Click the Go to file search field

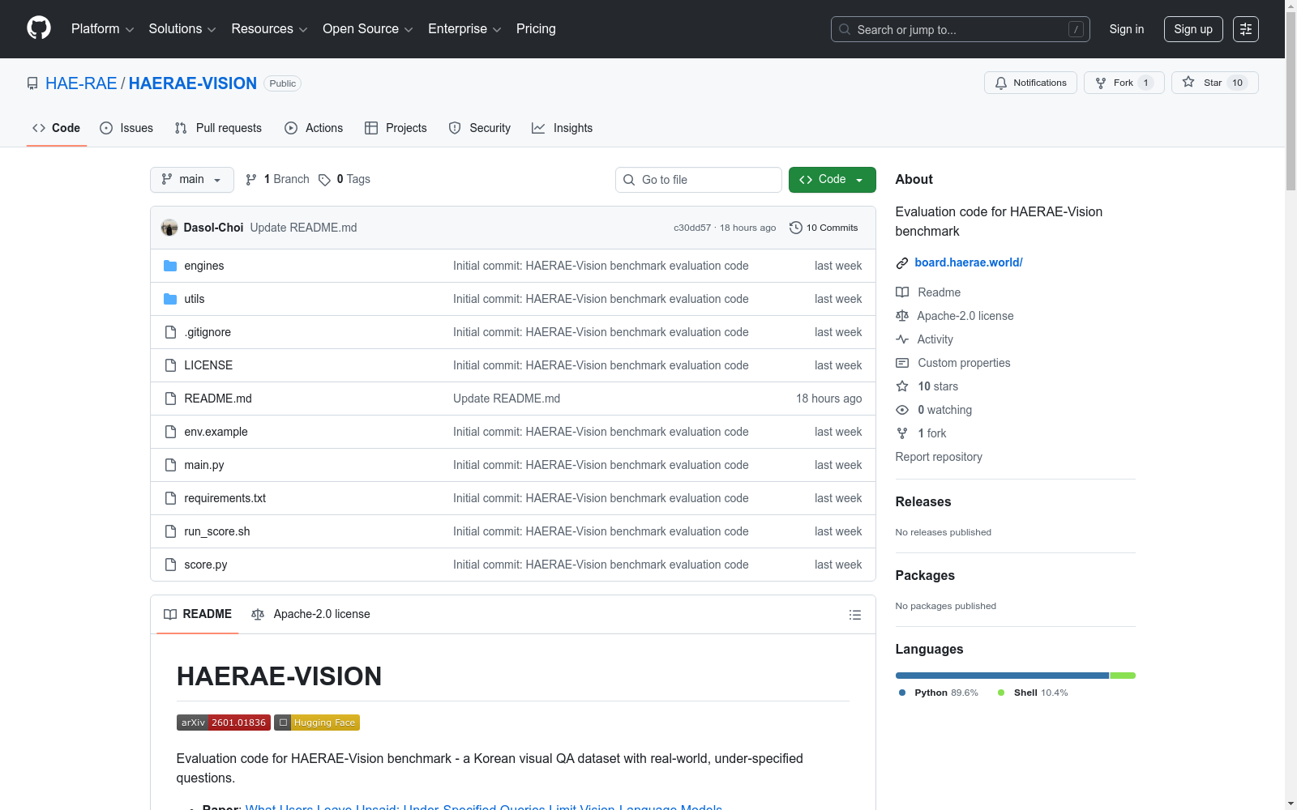tap(699, 180)
